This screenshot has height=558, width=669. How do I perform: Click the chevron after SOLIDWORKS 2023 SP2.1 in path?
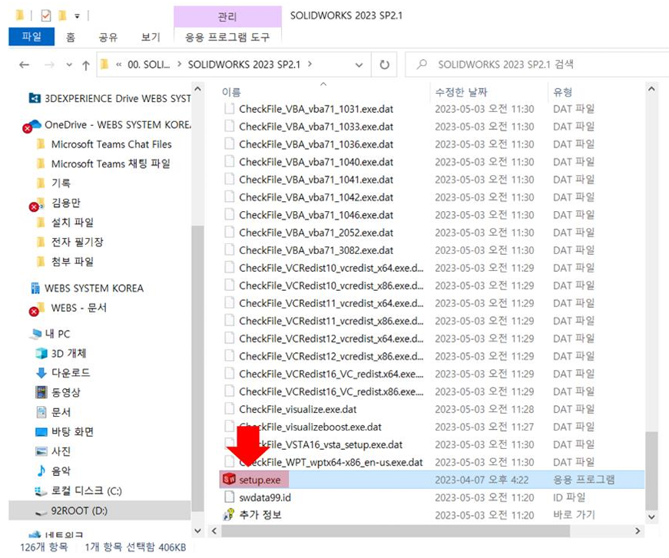pyautogui.click(x=310, y=64)
